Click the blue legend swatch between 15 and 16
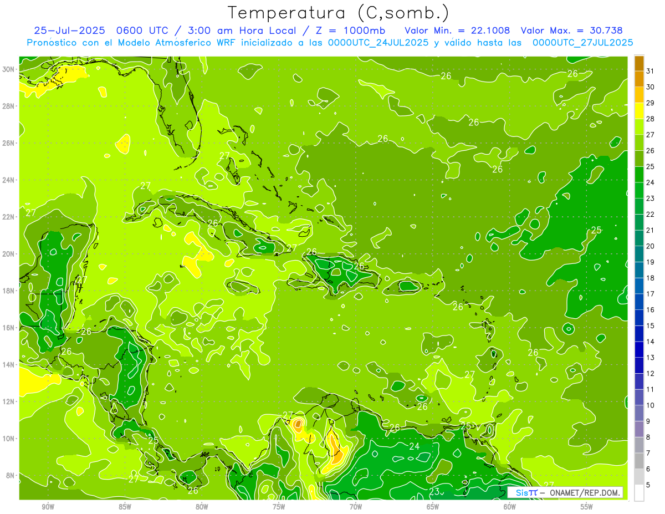 coord(639,318)
